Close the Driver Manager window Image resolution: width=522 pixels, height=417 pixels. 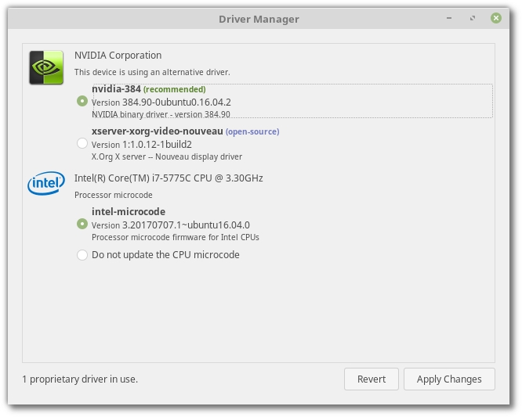pos(495,18)
